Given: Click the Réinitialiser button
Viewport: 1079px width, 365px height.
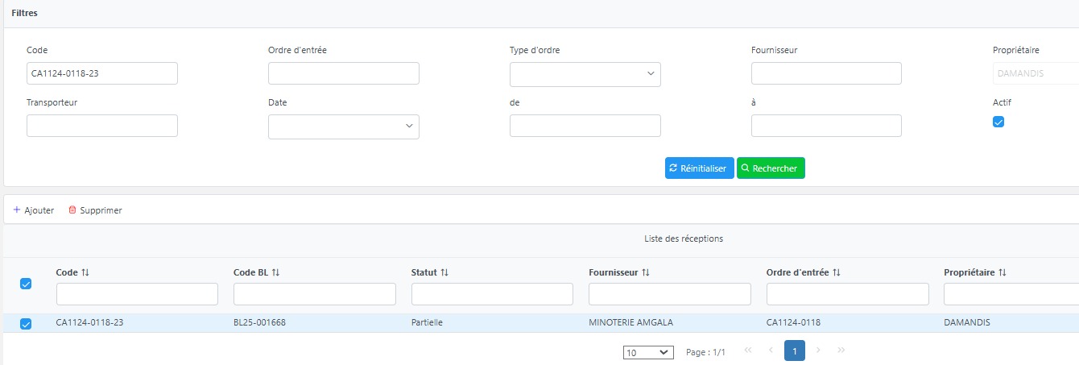Looking at the screenshot, I should 700,168.
